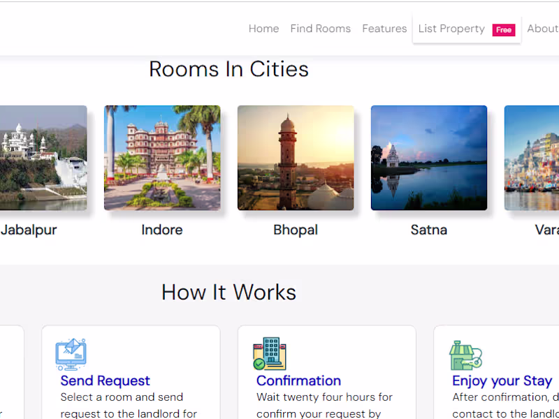The image size is (559, 419).
Task: Select List Property in the navigation
Action: point(451,29)
